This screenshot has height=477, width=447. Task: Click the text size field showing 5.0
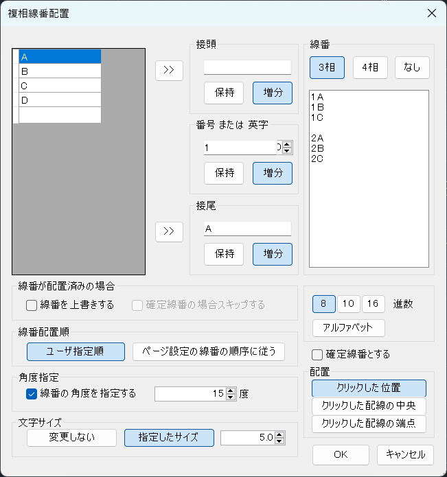pos(248,438)
